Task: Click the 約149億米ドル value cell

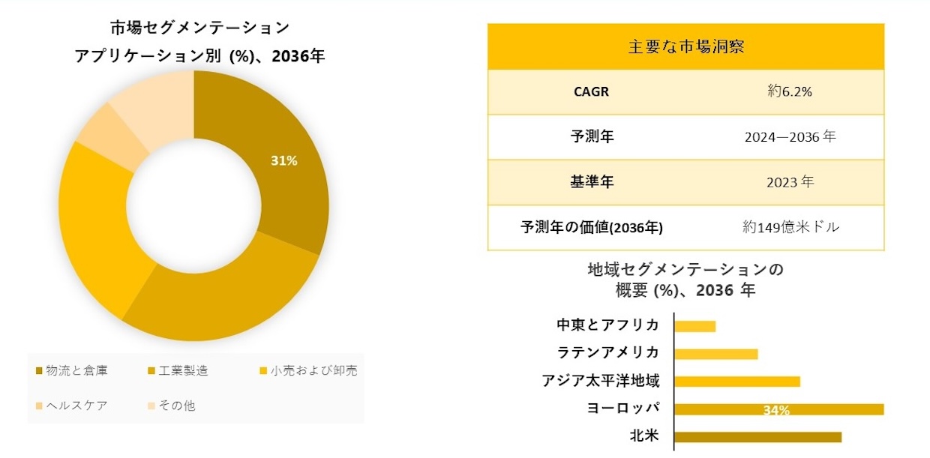Action: pyautogui.click(x=790, y=227)
